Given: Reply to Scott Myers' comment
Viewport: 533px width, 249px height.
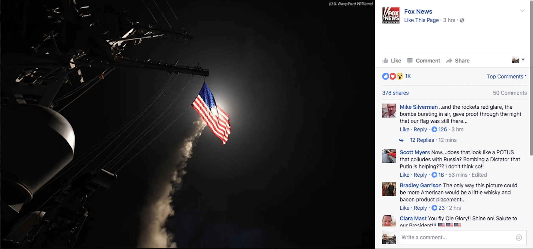Looking at the screenshot, I should click(420, 175).
